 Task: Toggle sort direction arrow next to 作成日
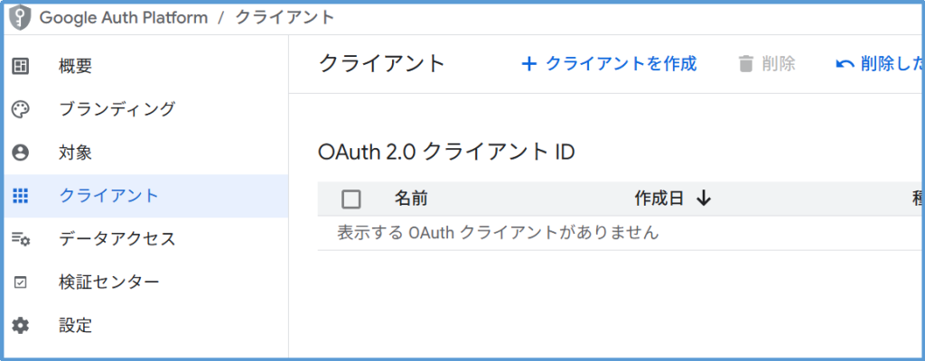coord(705,199)
